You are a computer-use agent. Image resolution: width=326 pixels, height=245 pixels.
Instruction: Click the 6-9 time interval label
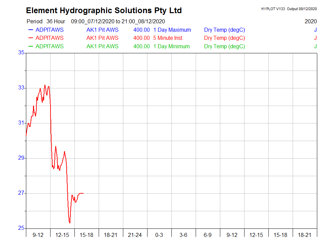[x=207, y=235]
